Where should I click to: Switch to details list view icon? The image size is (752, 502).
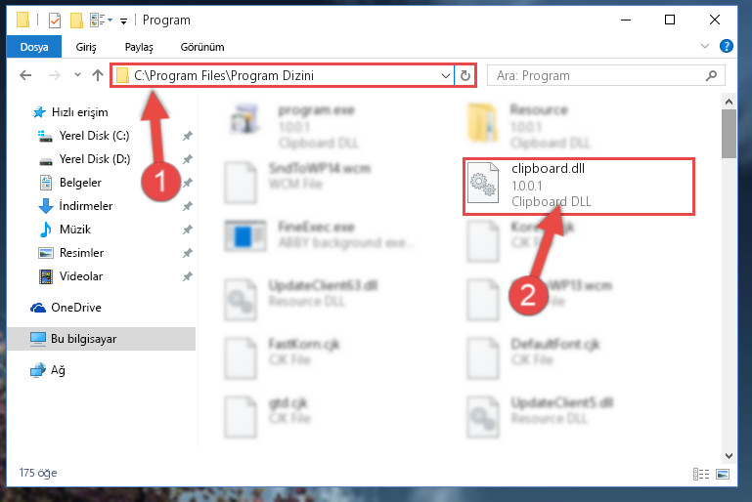pos(701,475)
